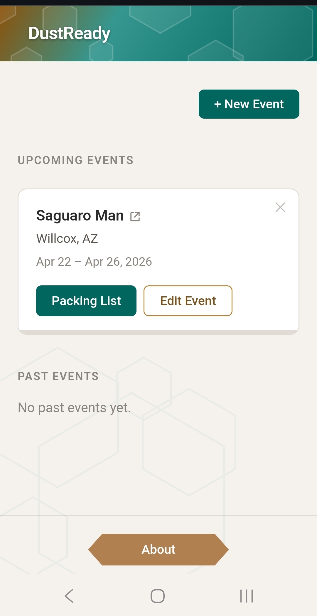Open the Saguaro Man external link icon
The height and width of the screenshot is (616, 317).
coord(135,217)
